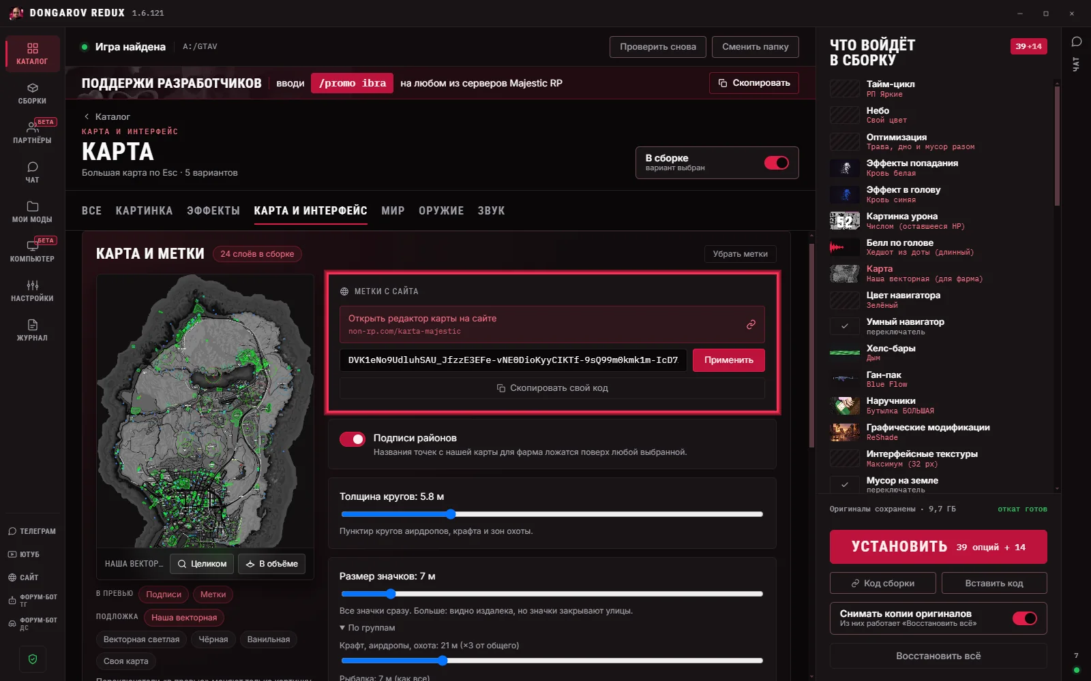The image size is (1091, 681).
Task: Open the chat panel icon on right edge
Action: click(1077, 42)
